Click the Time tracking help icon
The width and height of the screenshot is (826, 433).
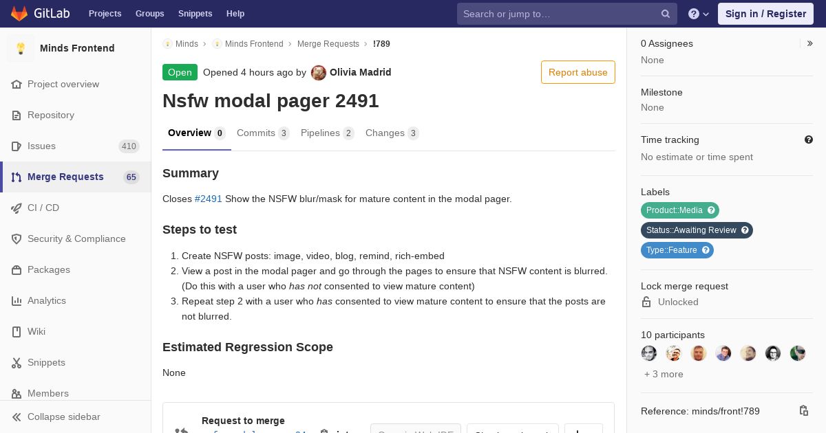point(809,140)
